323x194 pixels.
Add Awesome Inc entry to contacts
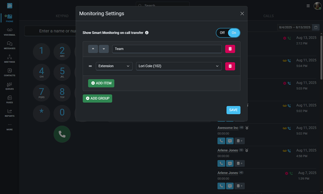[x=240, y=141]
